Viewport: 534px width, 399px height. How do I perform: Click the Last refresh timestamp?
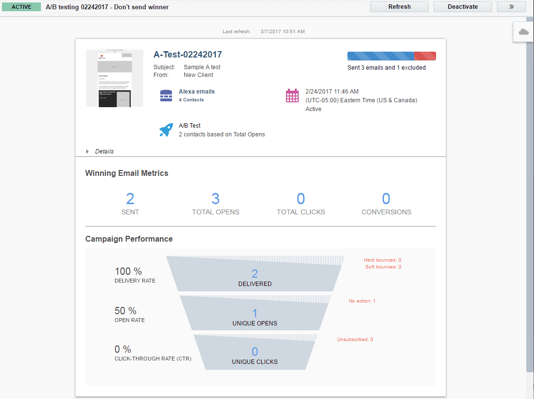pyautogui.click(x=282, y=31)
